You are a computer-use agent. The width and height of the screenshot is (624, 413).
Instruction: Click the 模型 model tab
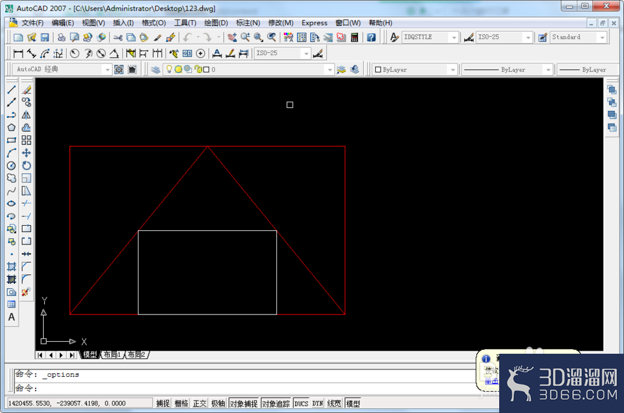pos(90,354)
